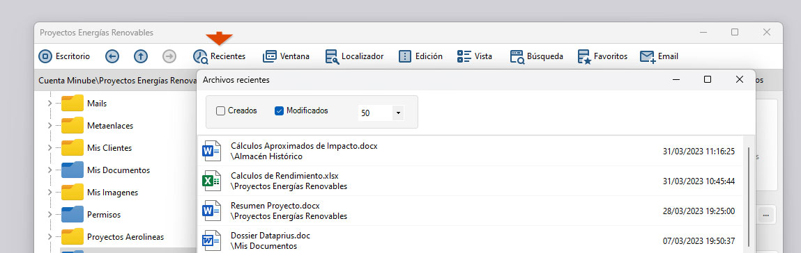The width and height of the screenshot is (801, 253).
Task: Click the Localizador toolbar label
Action: pos(363,56)
